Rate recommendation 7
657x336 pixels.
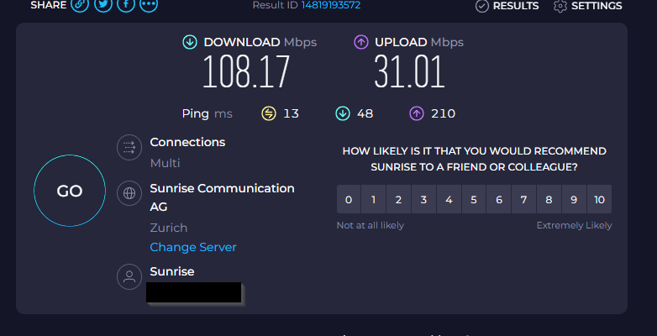523,199
